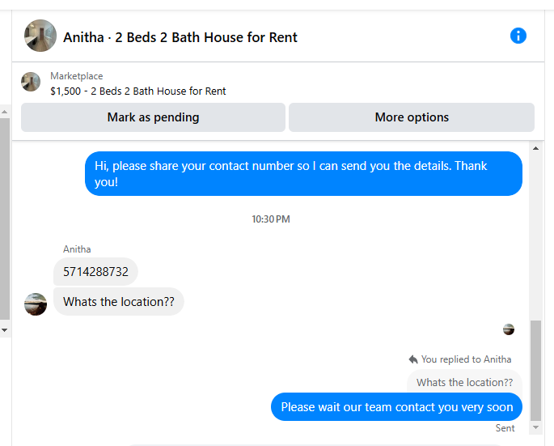Click Anitha's profile picture in header
The height and width of the screenshot is (446, 554).
(x=40, y=36)
